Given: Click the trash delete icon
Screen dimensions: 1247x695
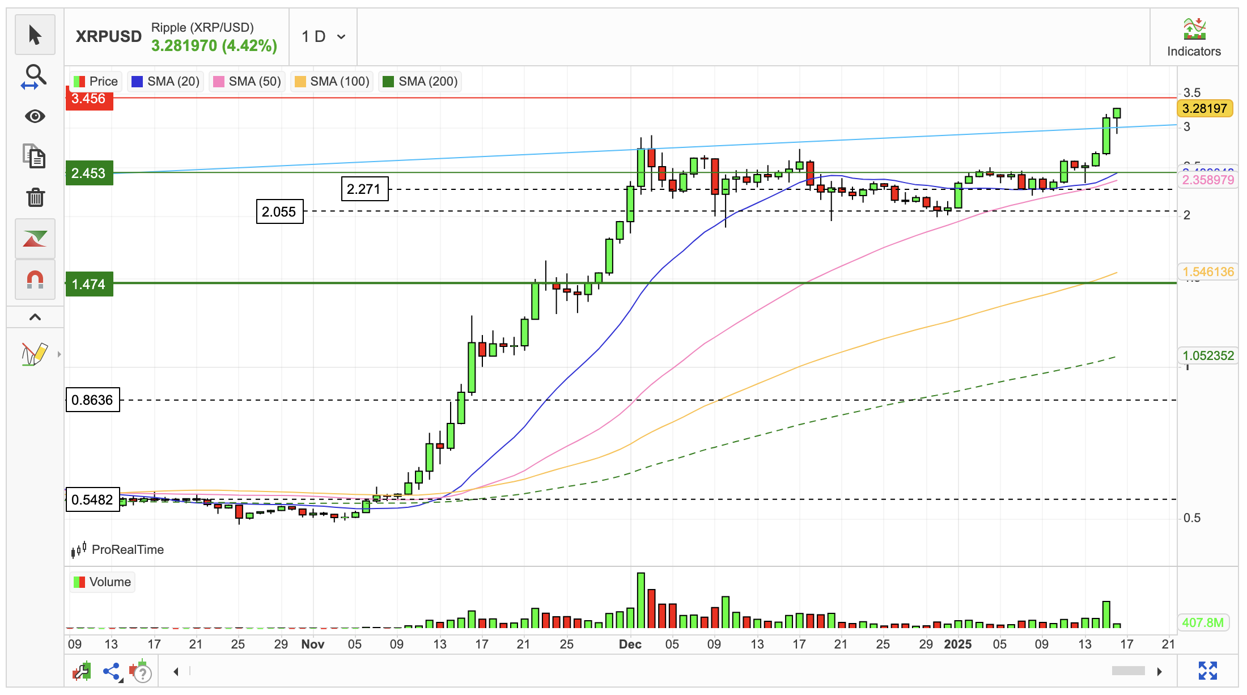Looking at the screenshot, I should (35, 197).
